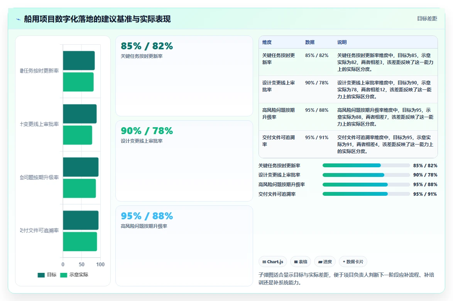Viewport: 453px width, 301px height.
Task: Click the 95% / 88% value beside its progress bar
Action: click(425, 184)
